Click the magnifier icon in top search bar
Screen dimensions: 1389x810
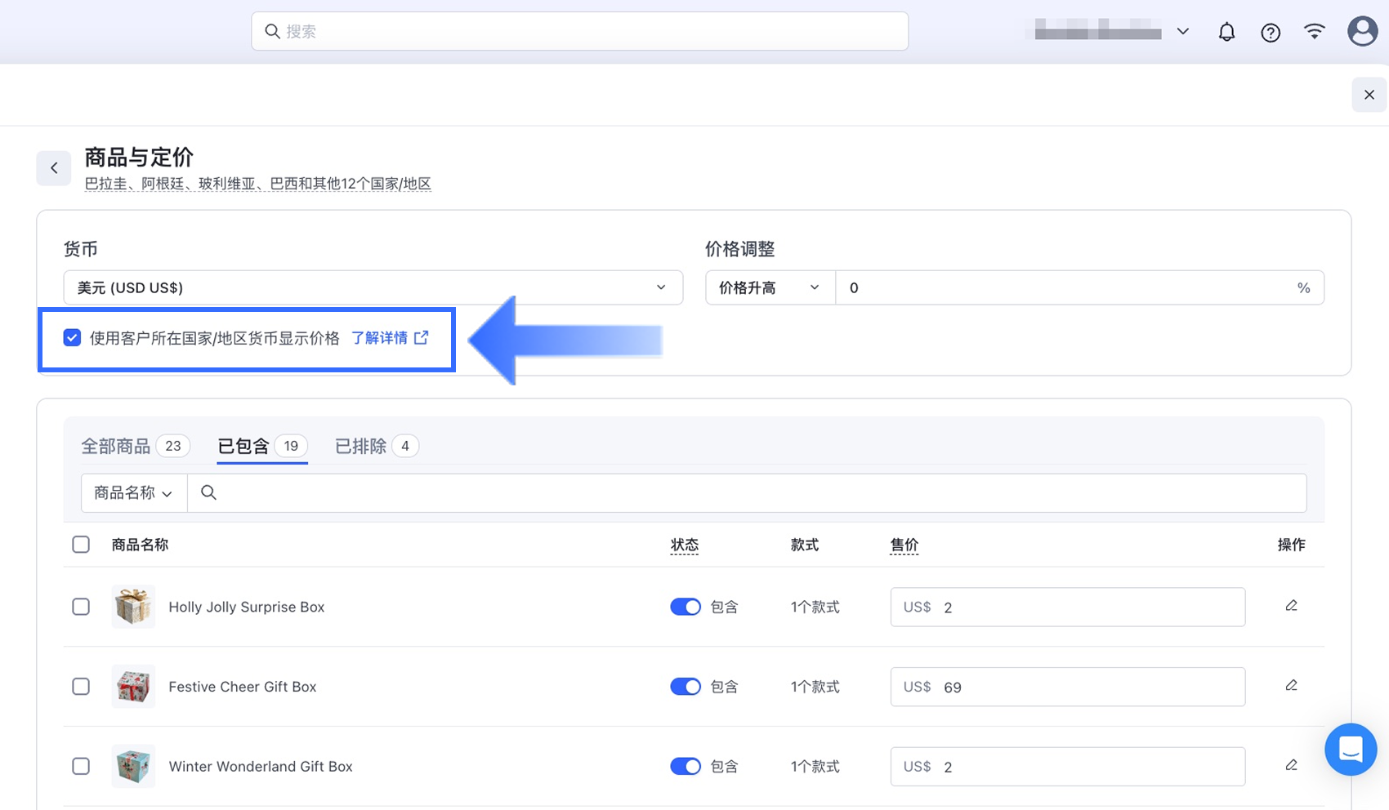coord(272,31)
